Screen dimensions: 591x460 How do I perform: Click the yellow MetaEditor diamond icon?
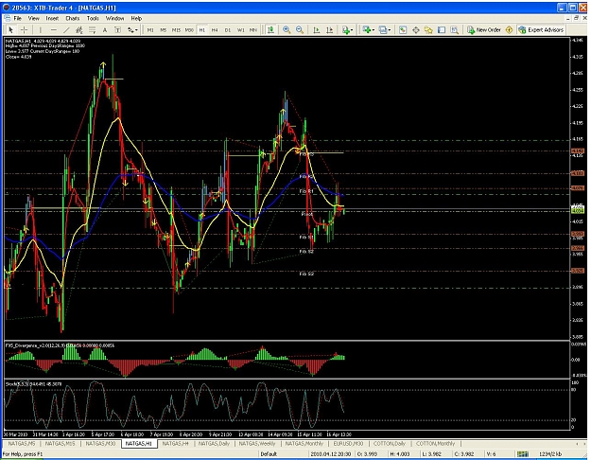point(509,29)
